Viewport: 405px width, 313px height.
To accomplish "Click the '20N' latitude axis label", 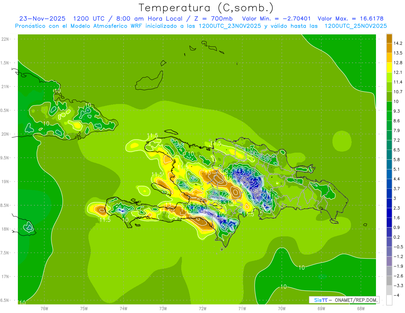I will pyautogui.click(x=5, y=134).
